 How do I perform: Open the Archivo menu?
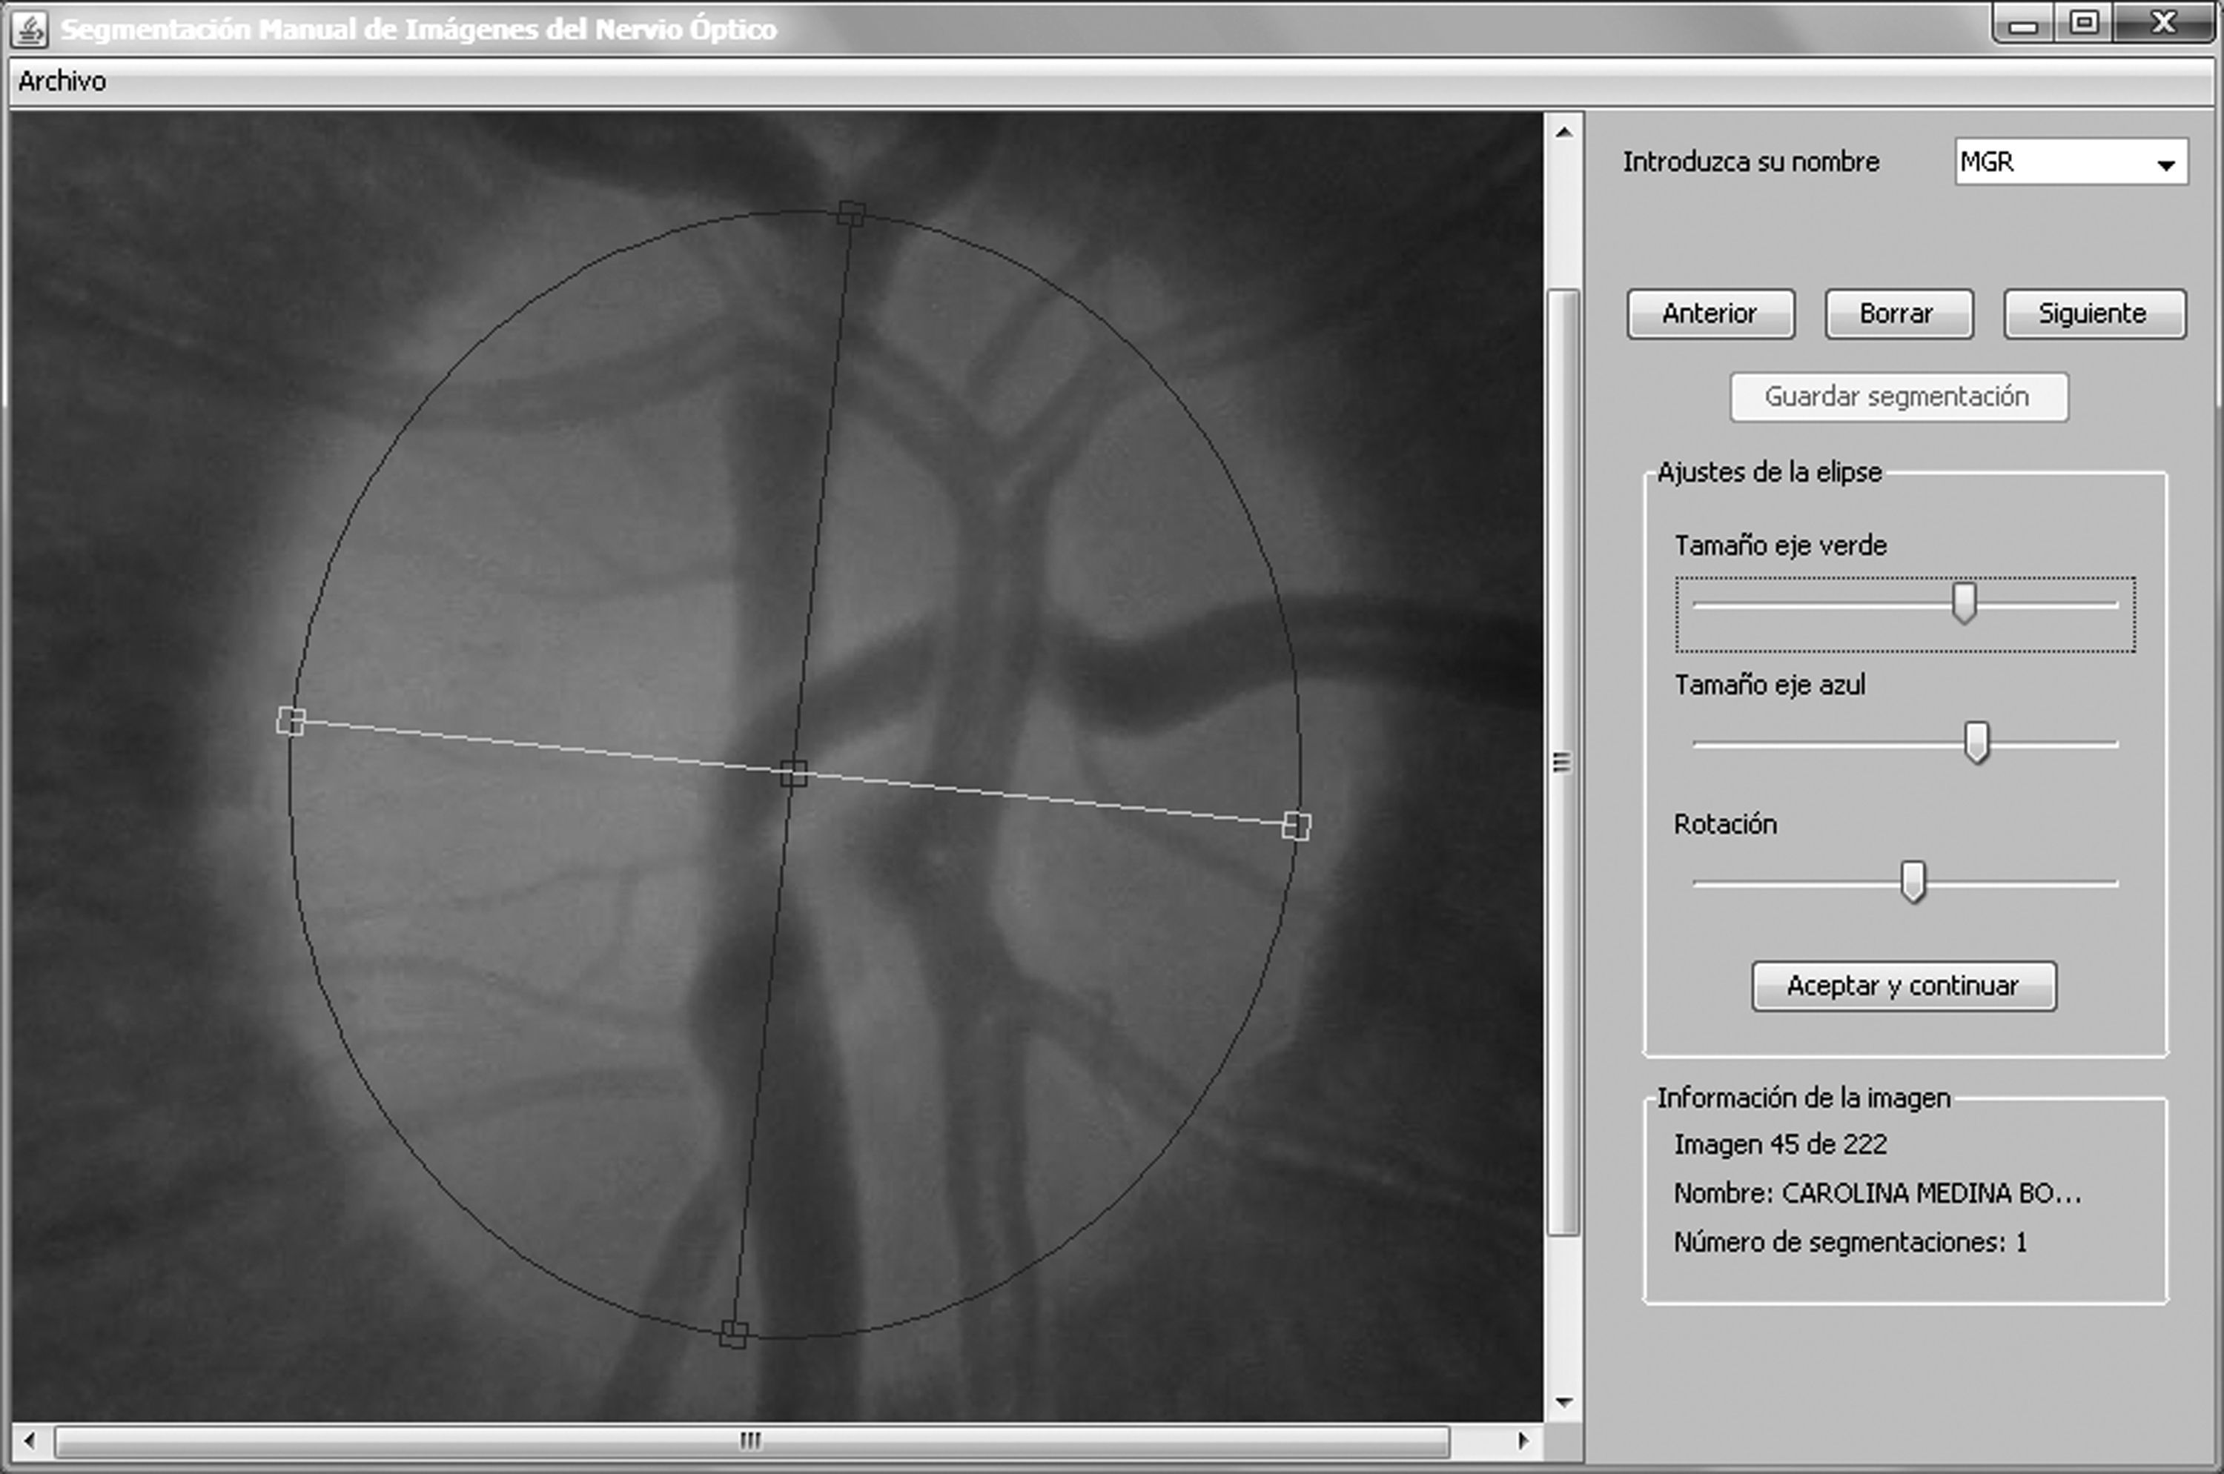[x=62, y=82]
